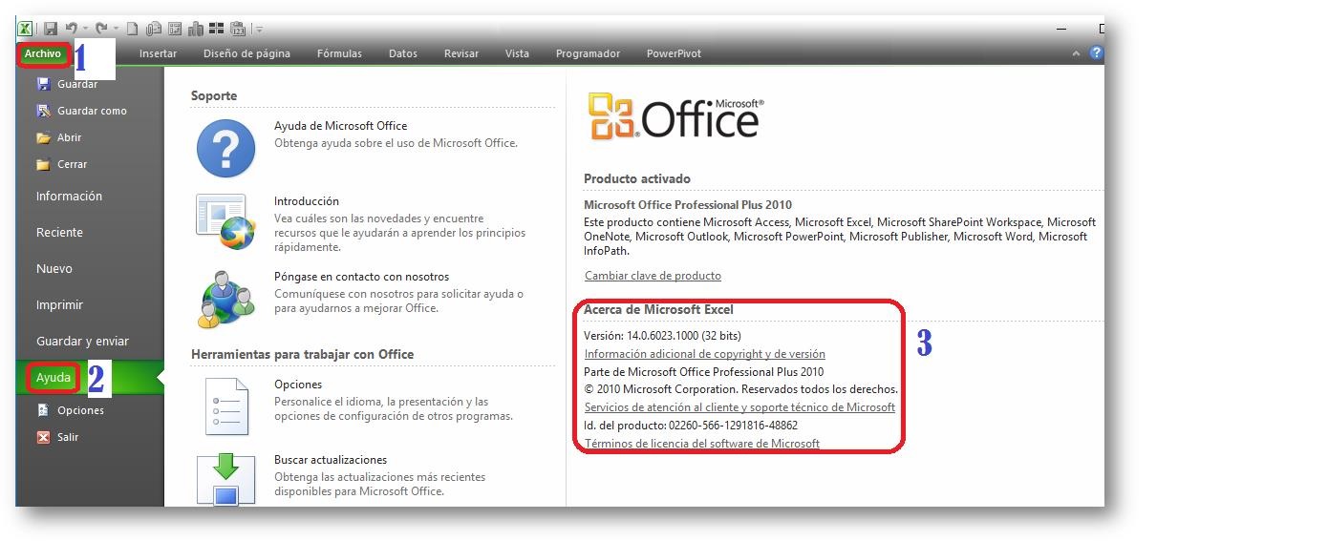This screenshot has height=541, width=1328.
Task: Click the Introducción globe and screen icon
Action: (x=226, y=223)
